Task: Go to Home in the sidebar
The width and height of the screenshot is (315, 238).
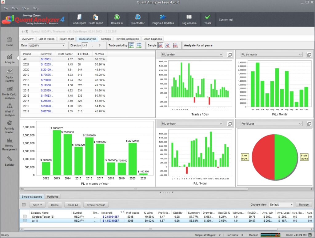Action: (x=10, y=42)
